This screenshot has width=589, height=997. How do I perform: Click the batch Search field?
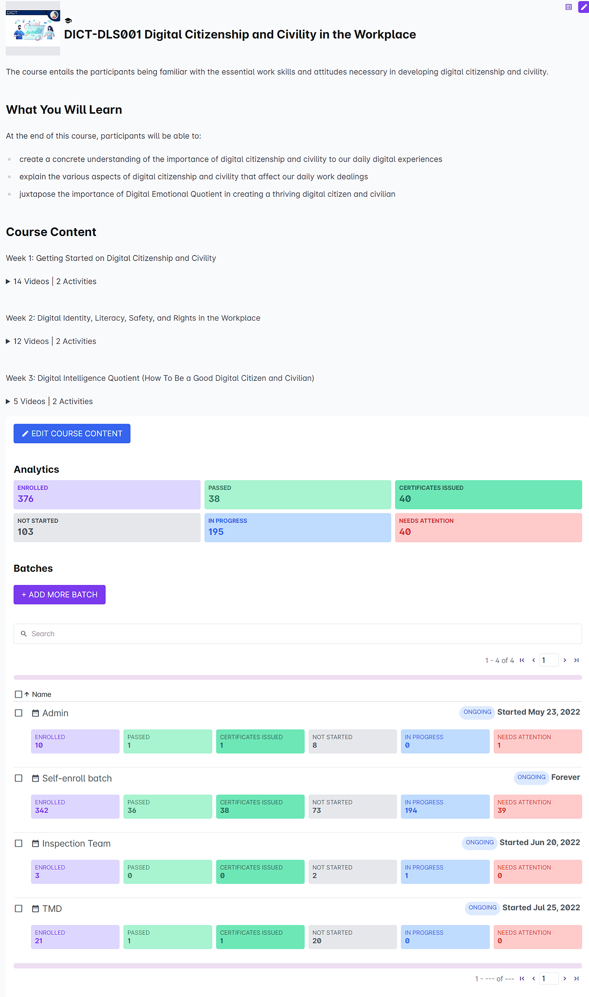click(298, 634)
